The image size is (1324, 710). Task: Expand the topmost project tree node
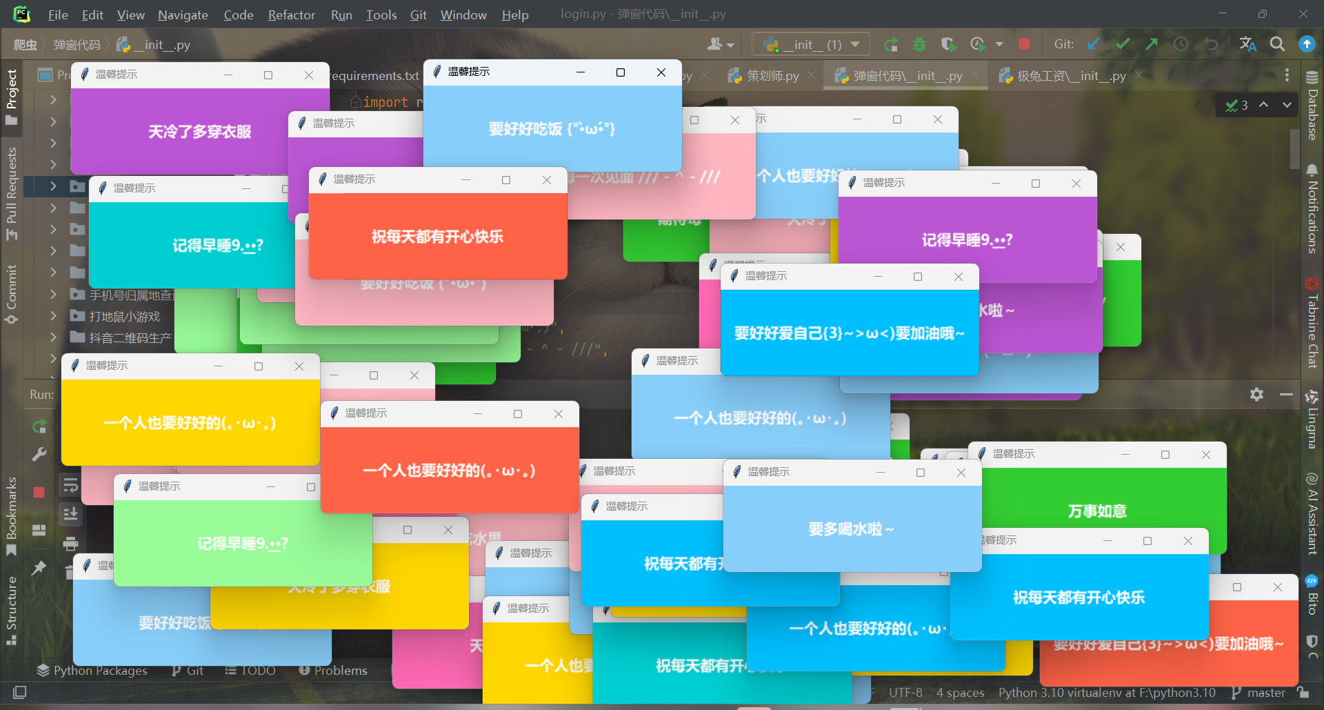(53, 99)
